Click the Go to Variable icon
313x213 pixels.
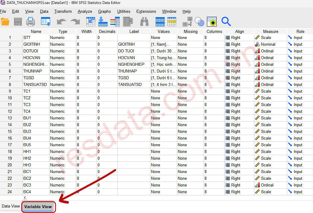(103, 22)
